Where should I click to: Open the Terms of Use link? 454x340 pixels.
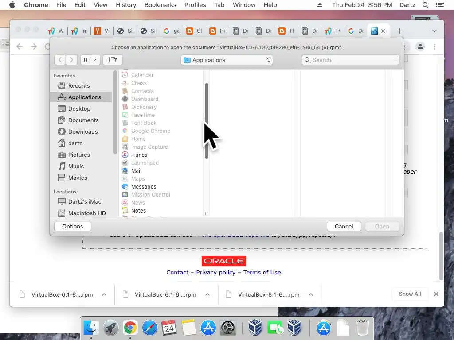tap(262, 273)
